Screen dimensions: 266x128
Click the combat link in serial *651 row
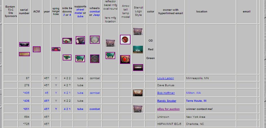[95, 109]
